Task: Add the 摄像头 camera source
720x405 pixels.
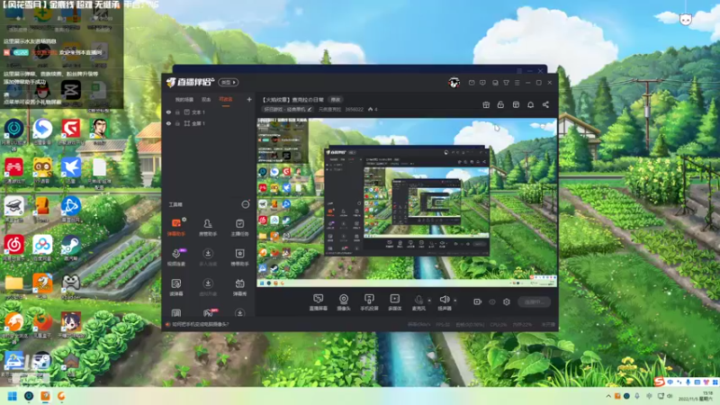Action: (x=344, y=302)
